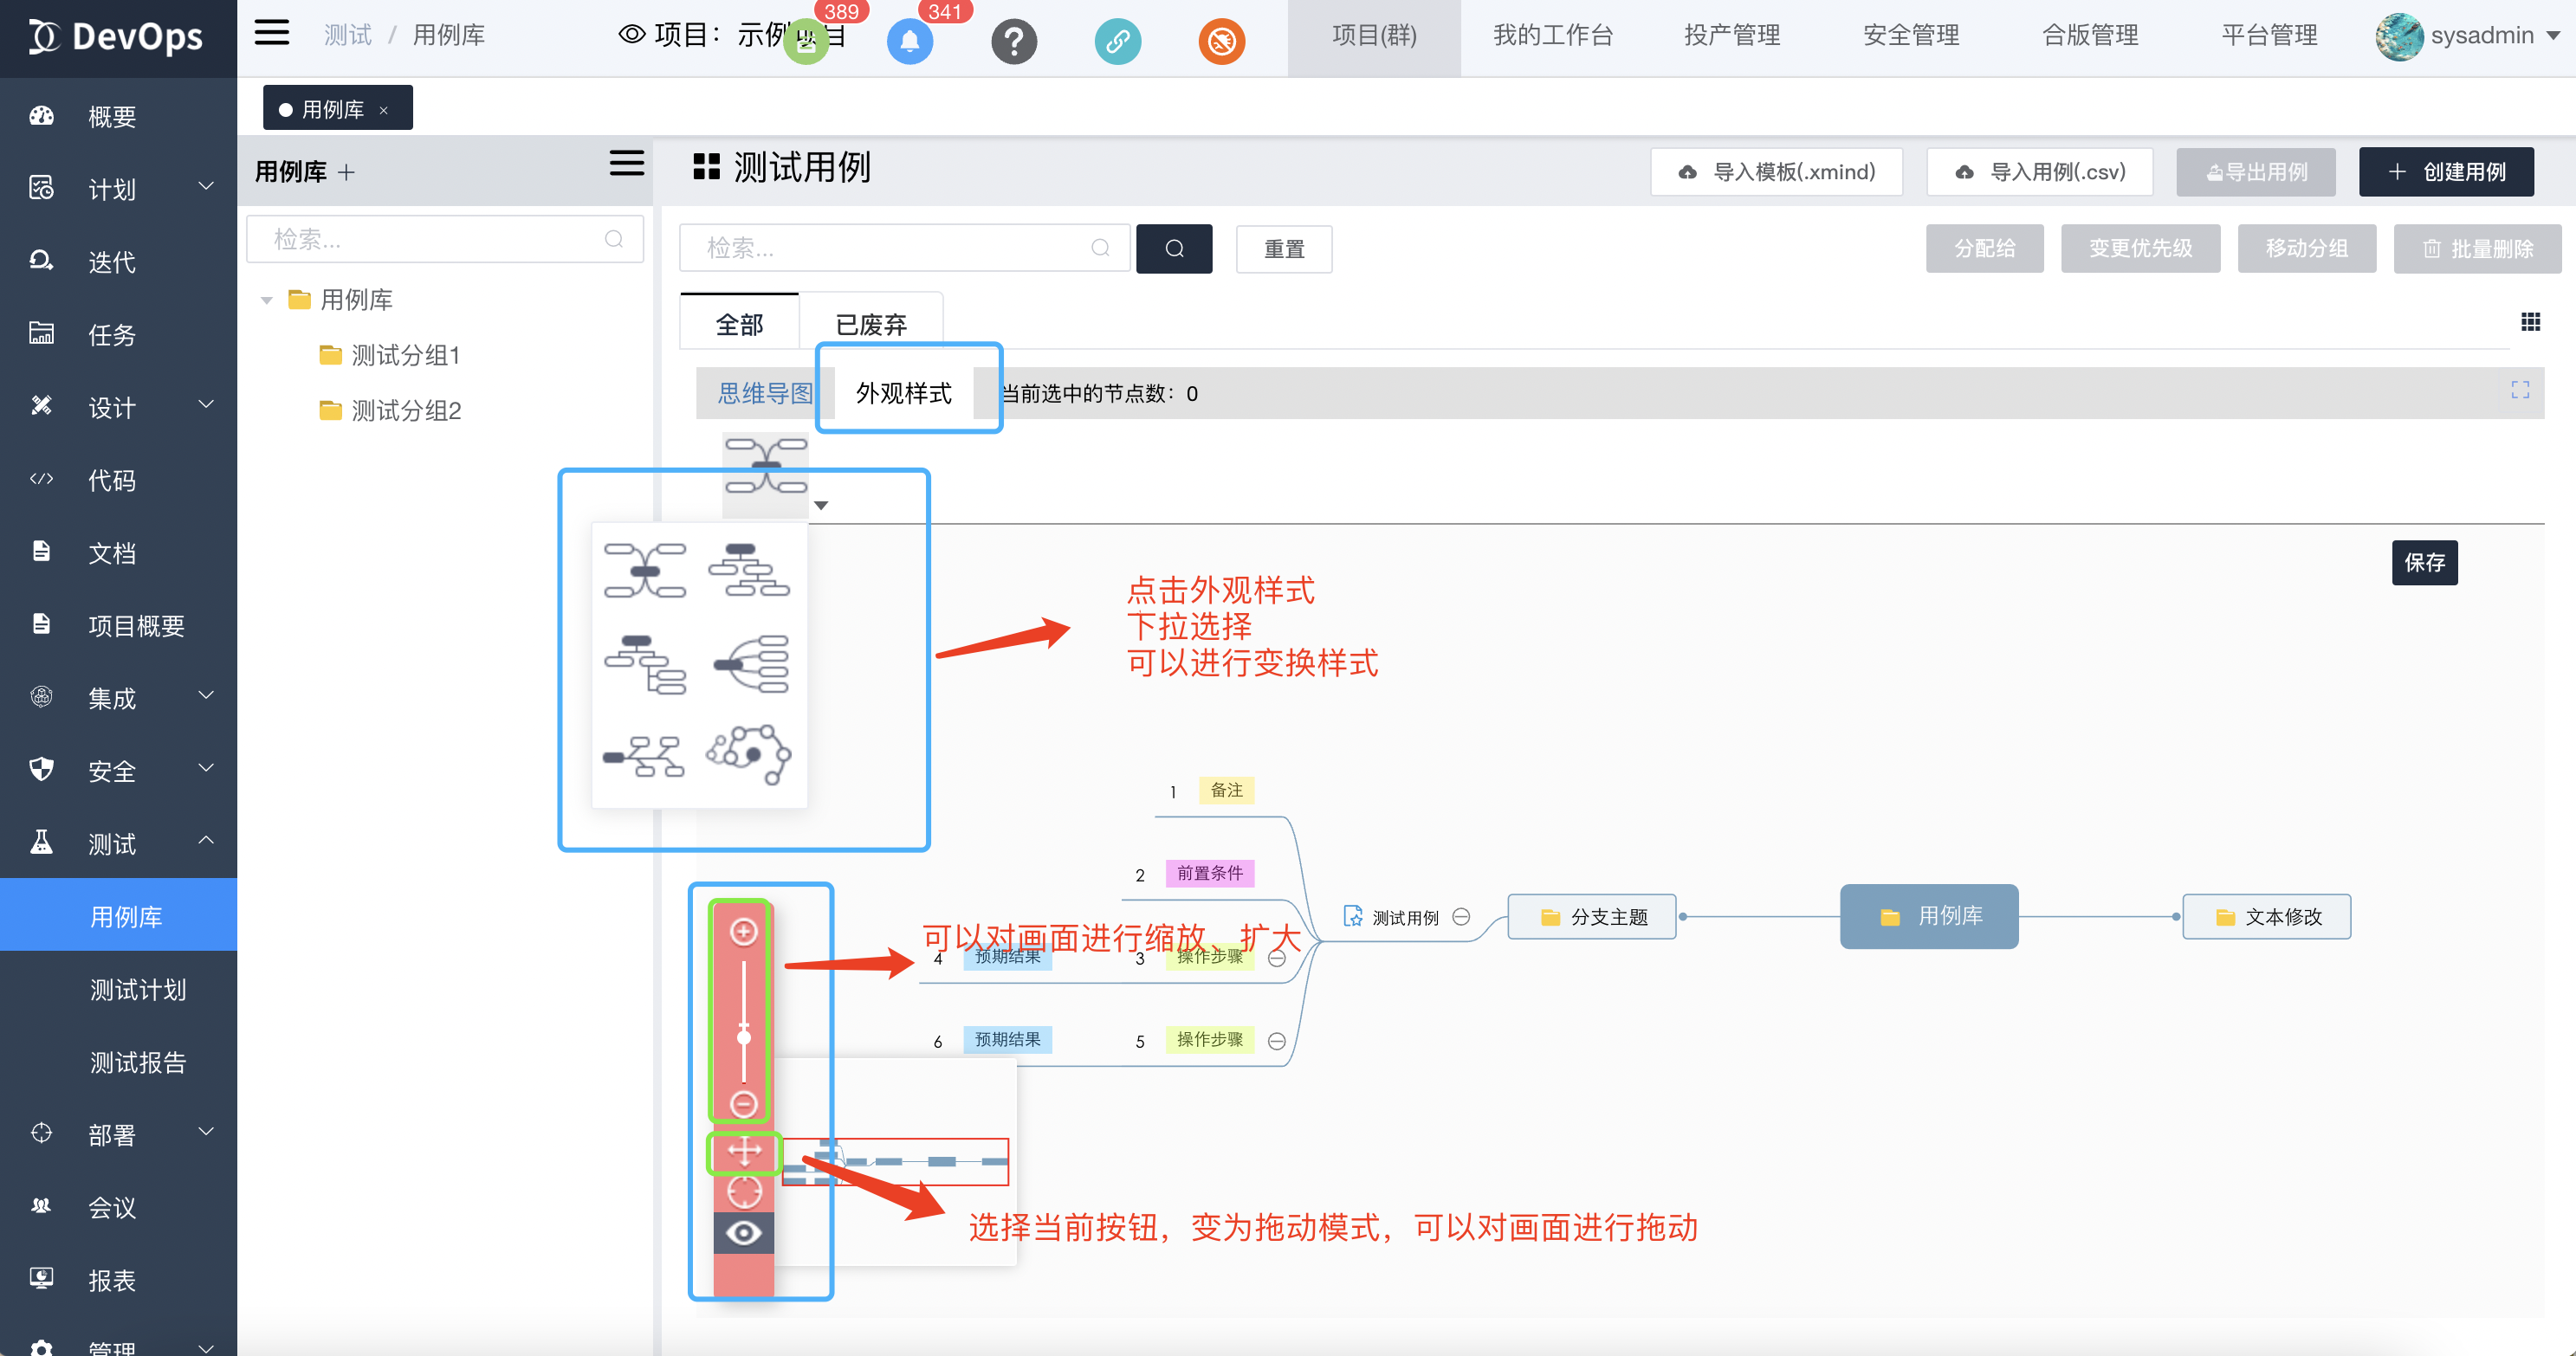
Task: Click the fullscreen icon in mind map toolbar
Action: click(2519, 390)
